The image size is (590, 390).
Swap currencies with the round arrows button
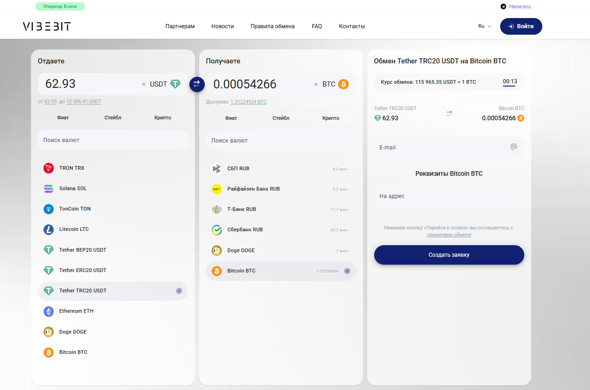[x=197, y=84]
